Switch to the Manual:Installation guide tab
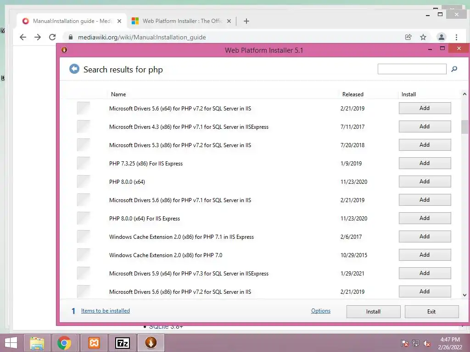 click(x=72, y=21)
